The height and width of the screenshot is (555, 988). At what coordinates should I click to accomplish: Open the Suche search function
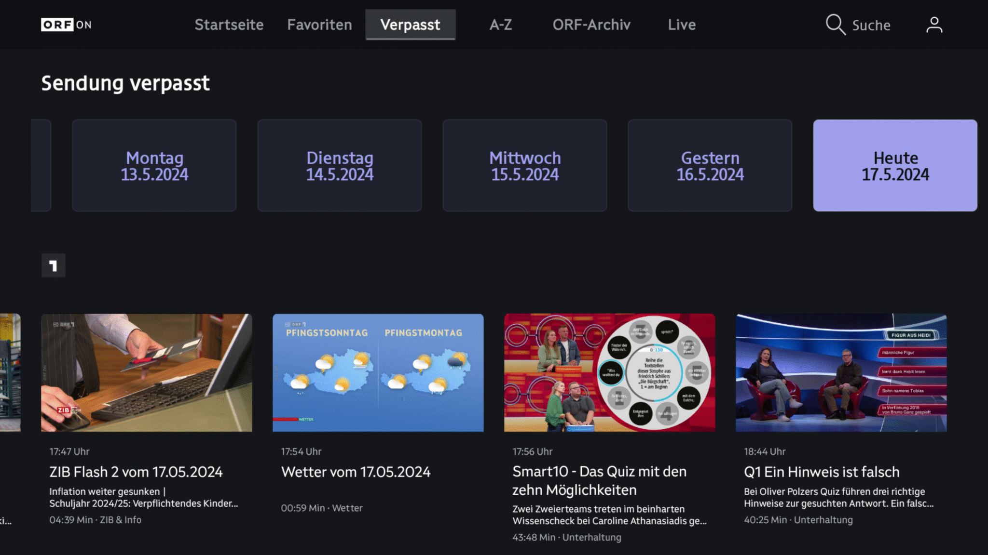tap(860, 25)
